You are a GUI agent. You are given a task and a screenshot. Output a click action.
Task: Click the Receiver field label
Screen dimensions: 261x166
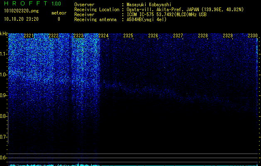tap(84, 15)
